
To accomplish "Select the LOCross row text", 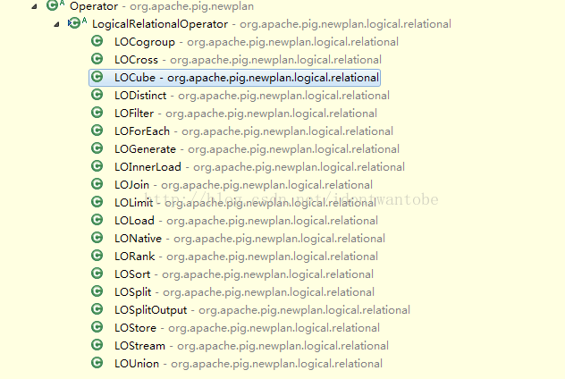I will [248, 60].
